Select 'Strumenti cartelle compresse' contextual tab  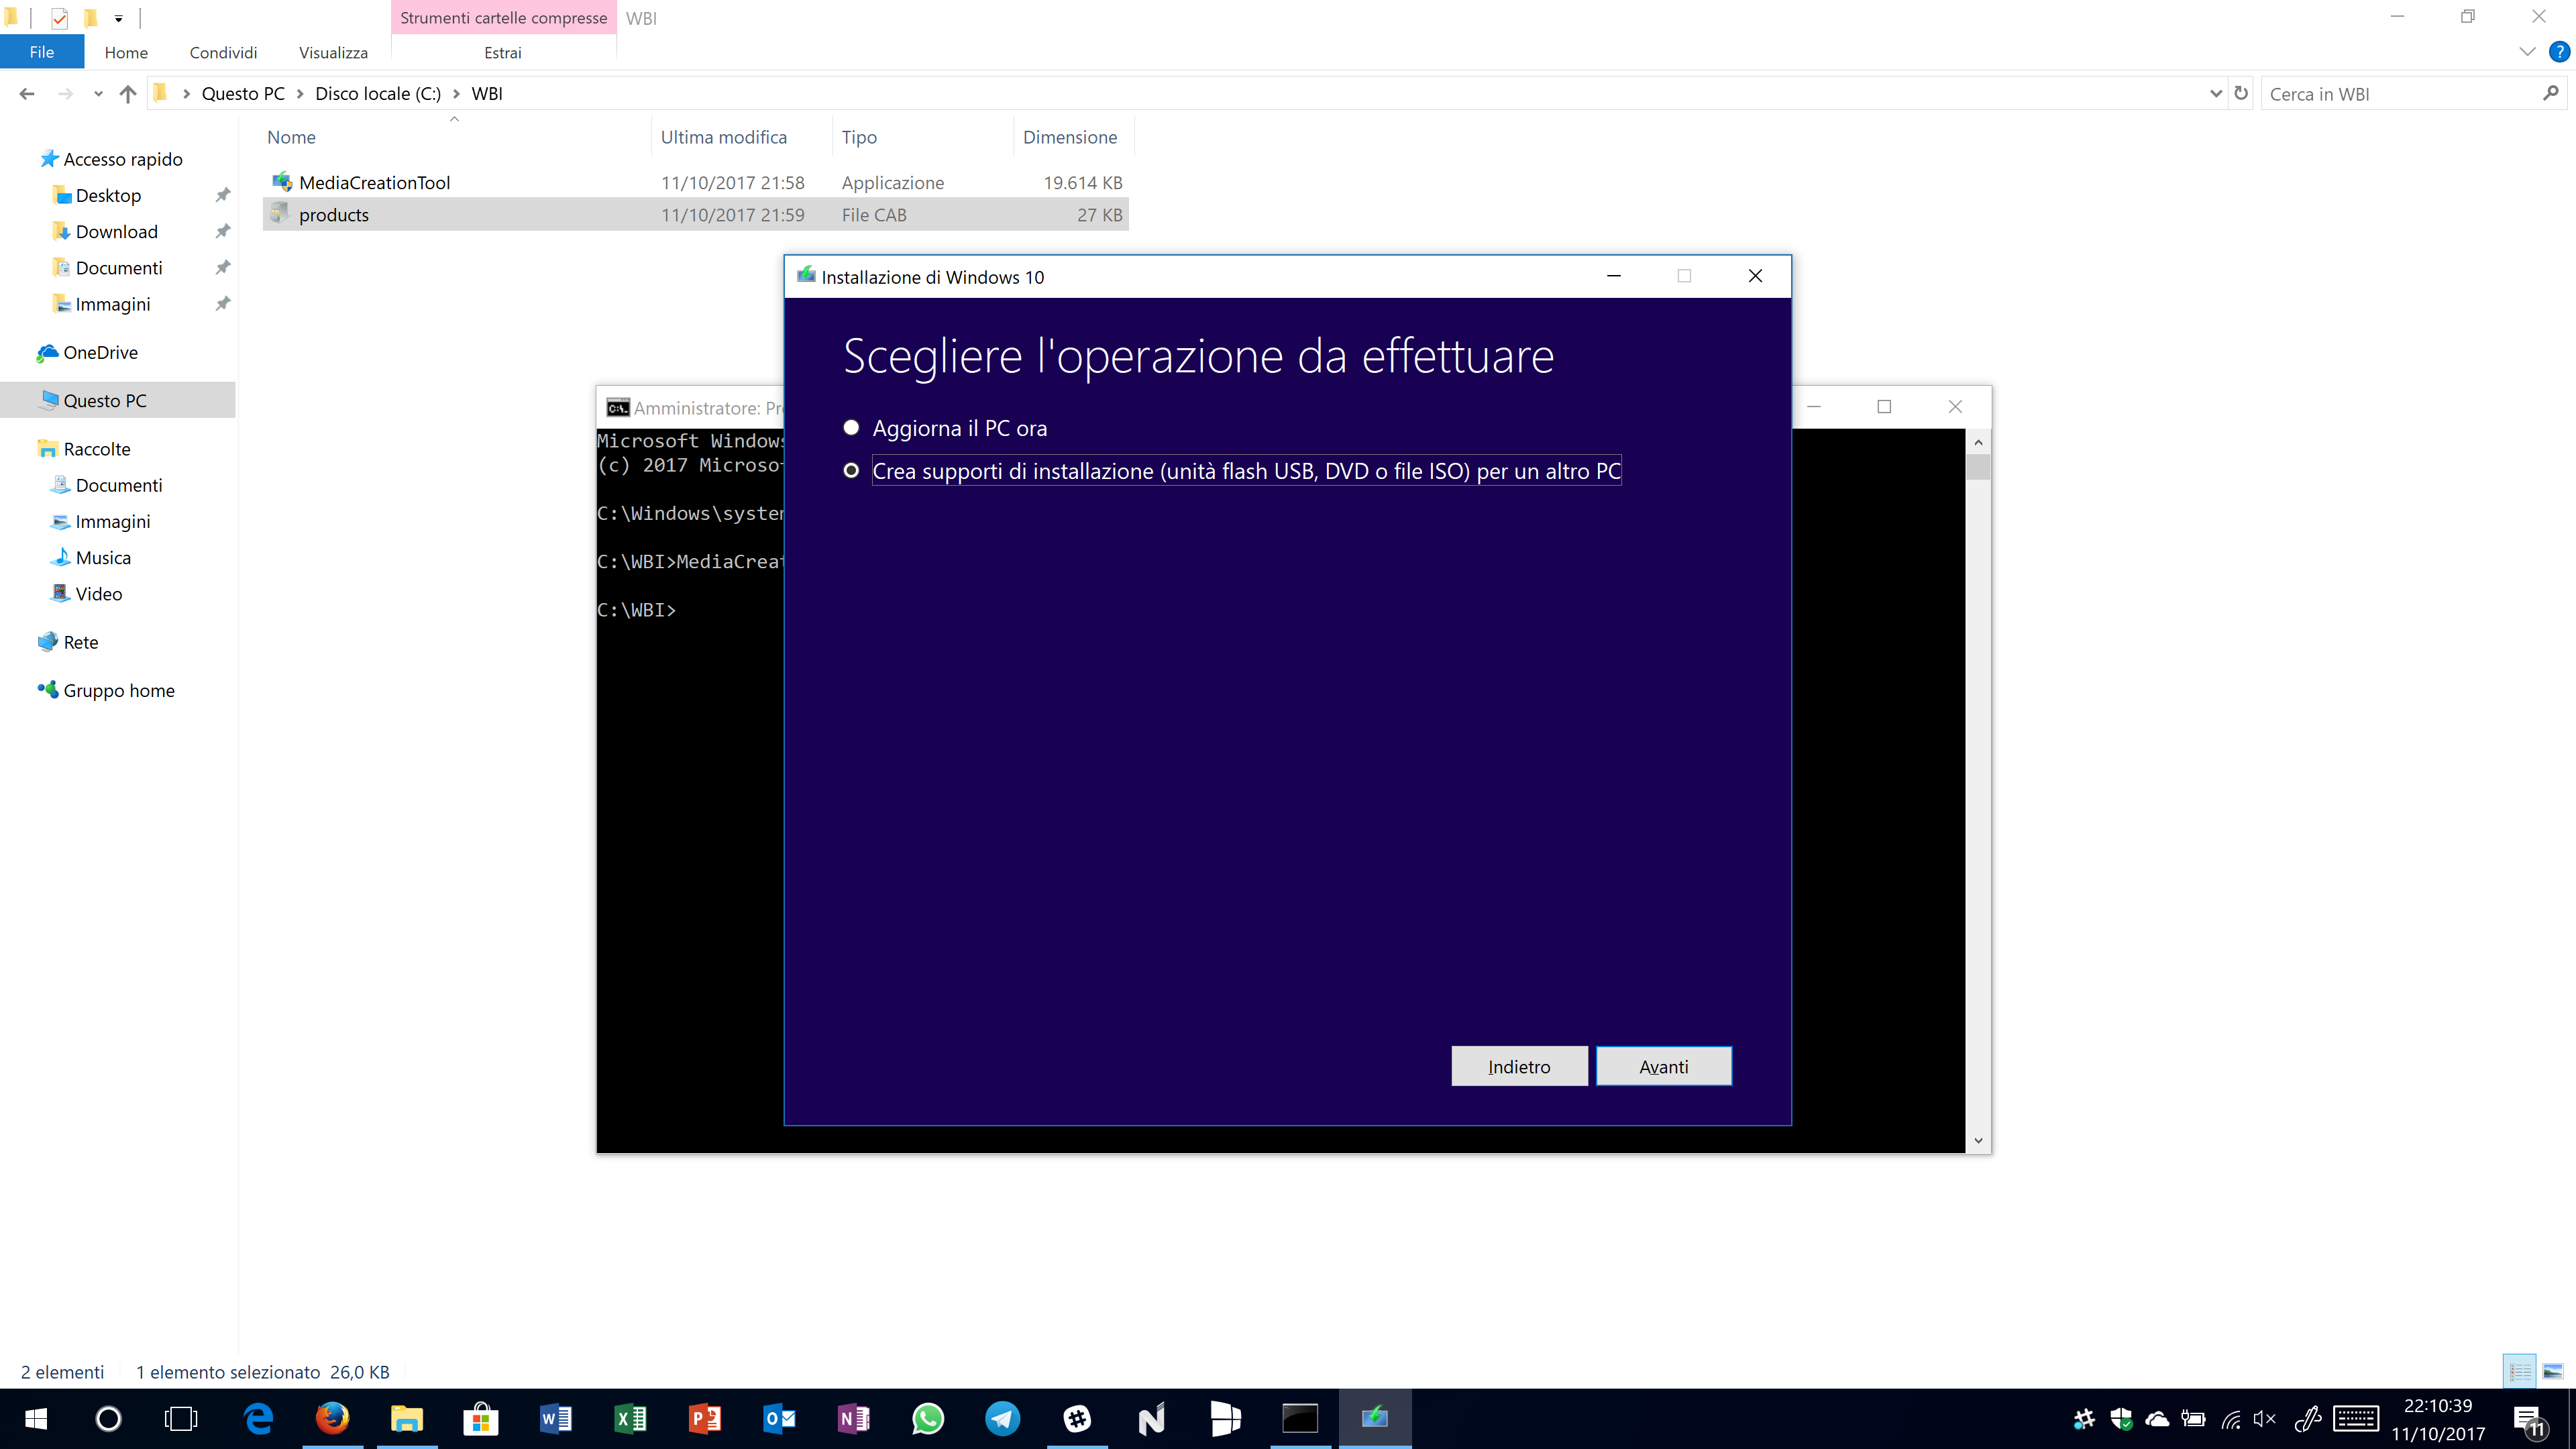point(503,18)
